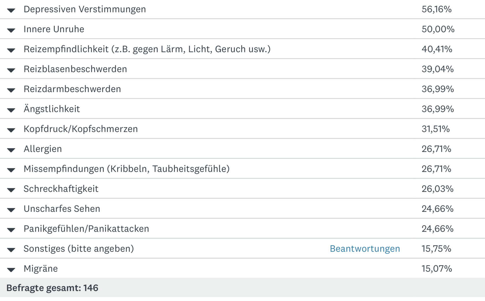Select the Migräne answer label
This screenshot has height=301, width=485.
(x=41, y=268)
